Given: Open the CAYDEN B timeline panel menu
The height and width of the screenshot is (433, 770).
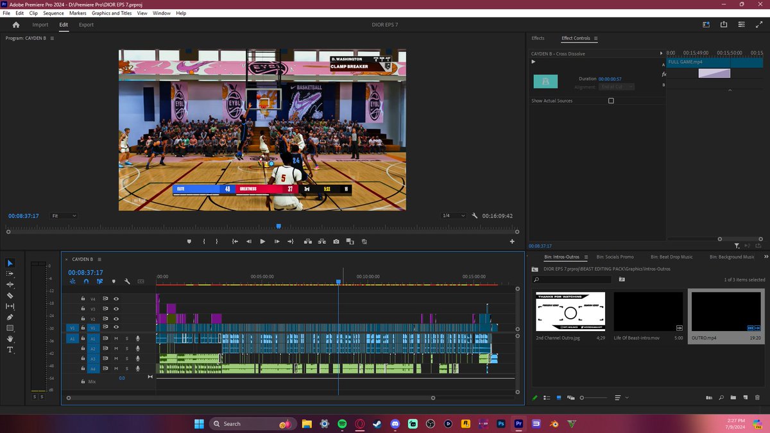Looking at the screenshot, I should pos(99,259).
